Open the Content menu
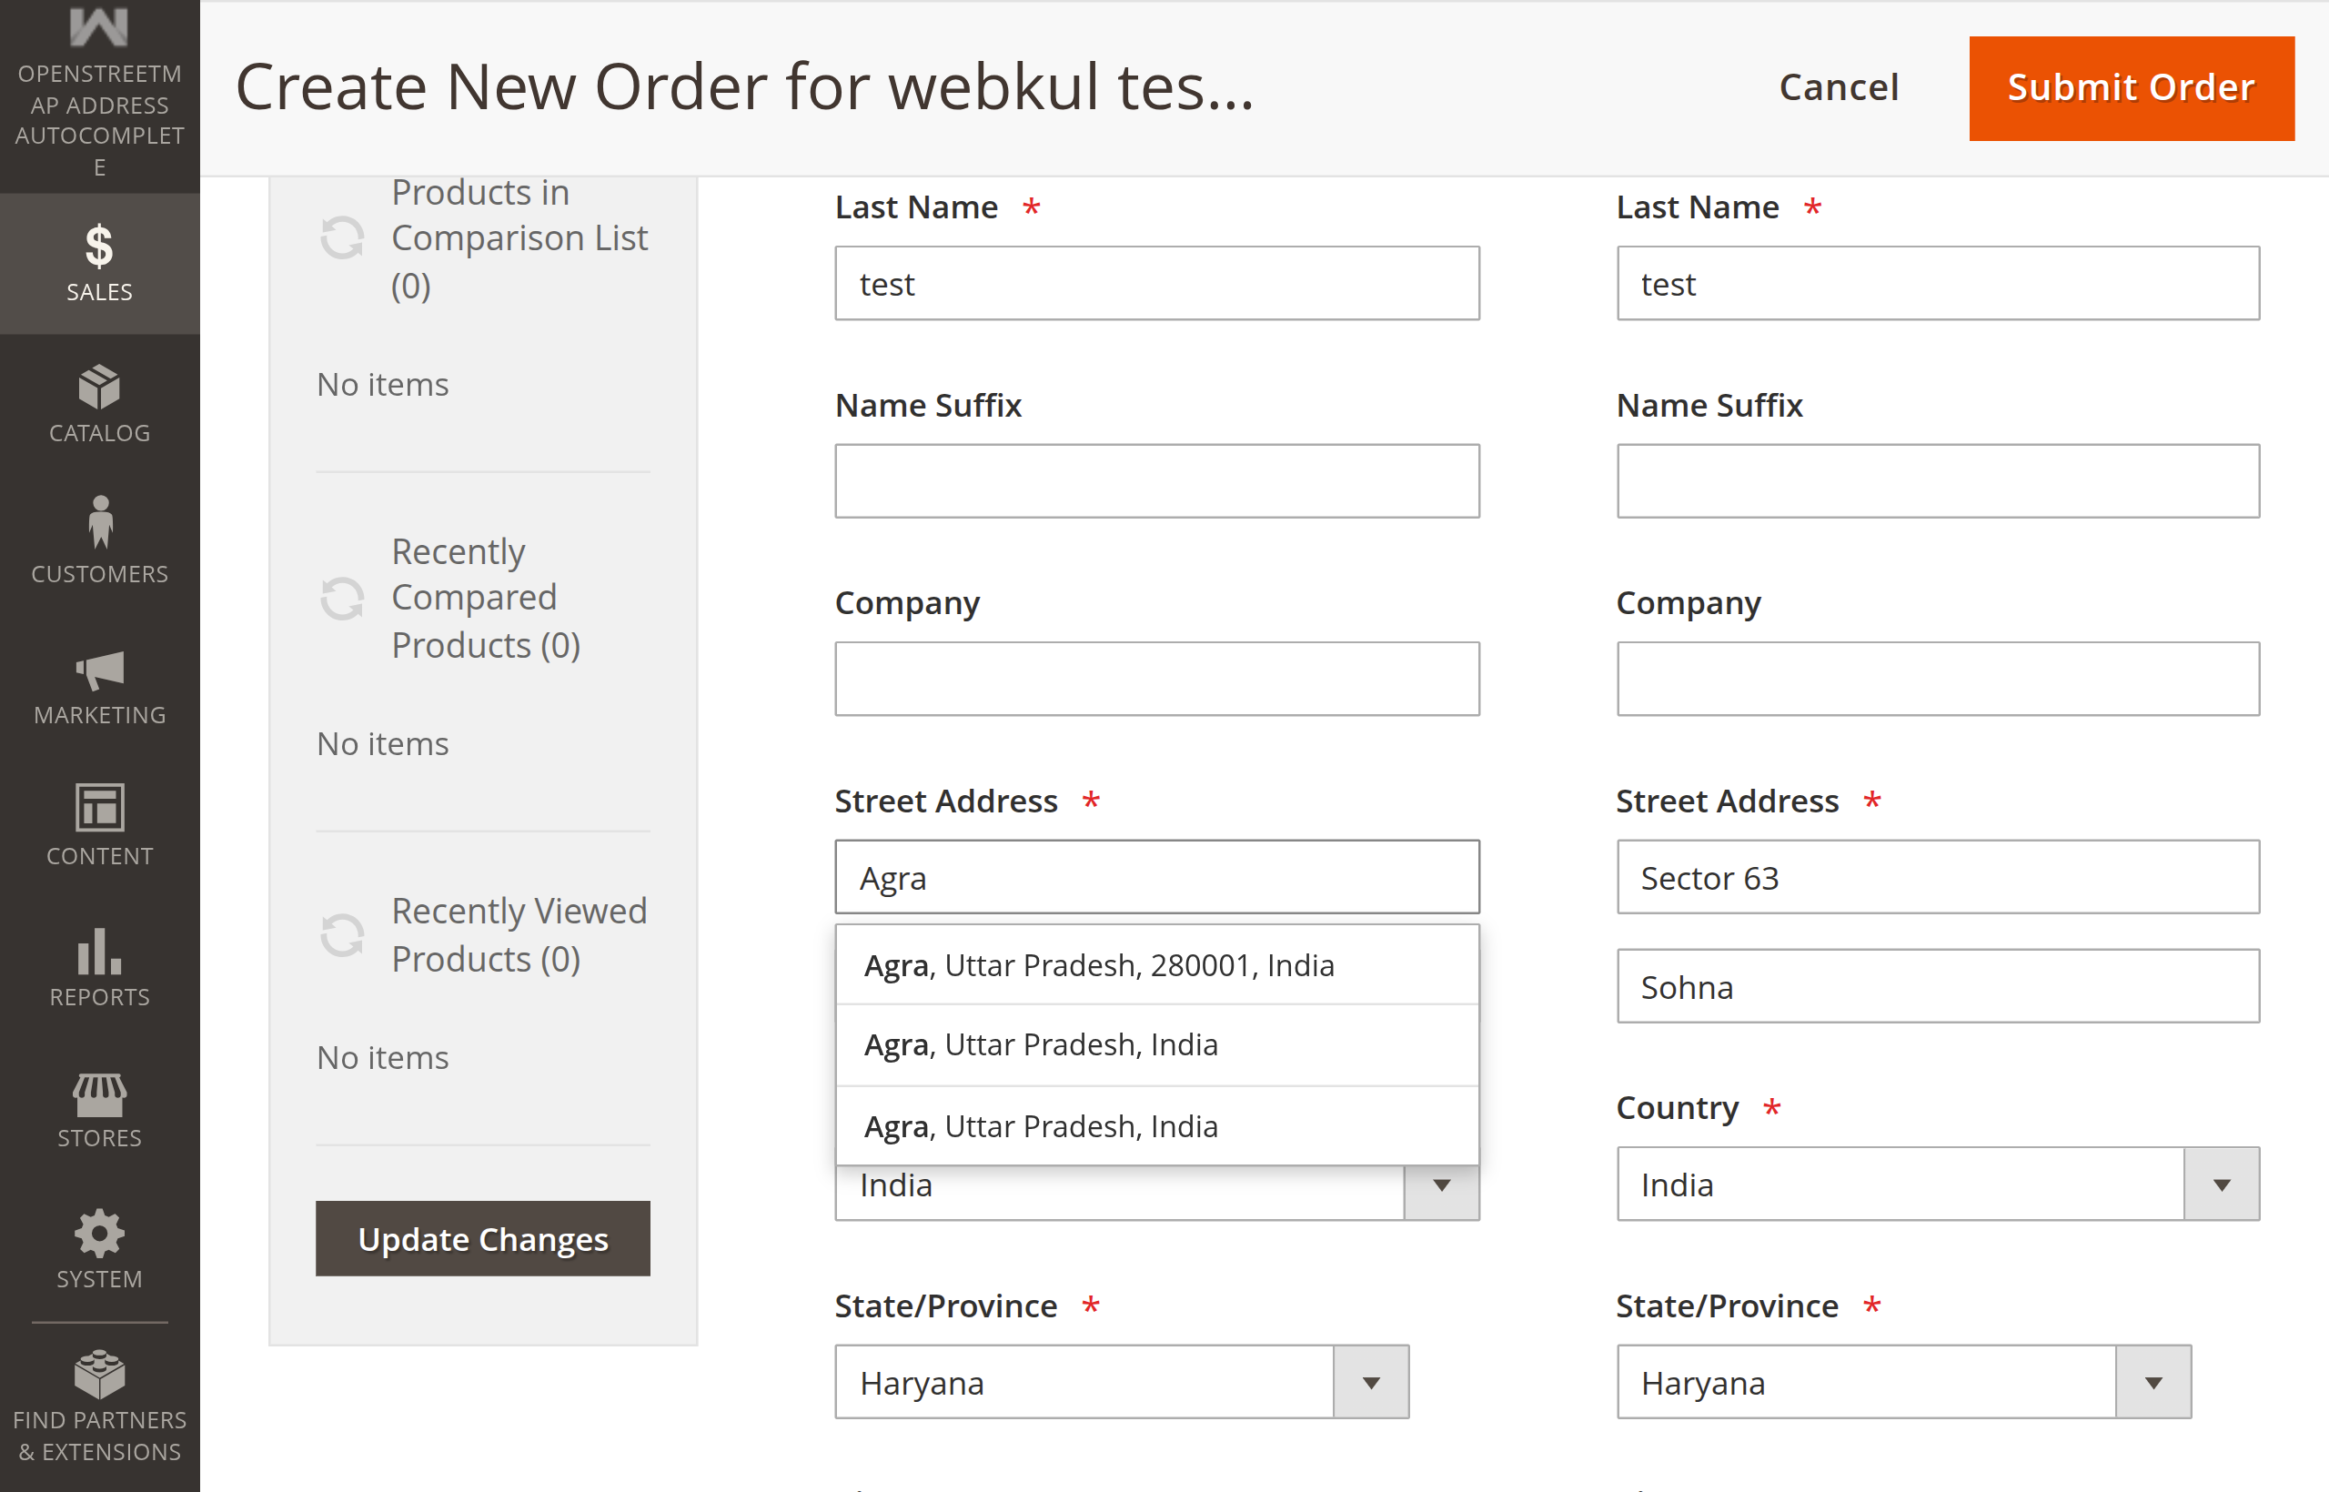This screenshot has height=1492, width=2329. (100, 827)
